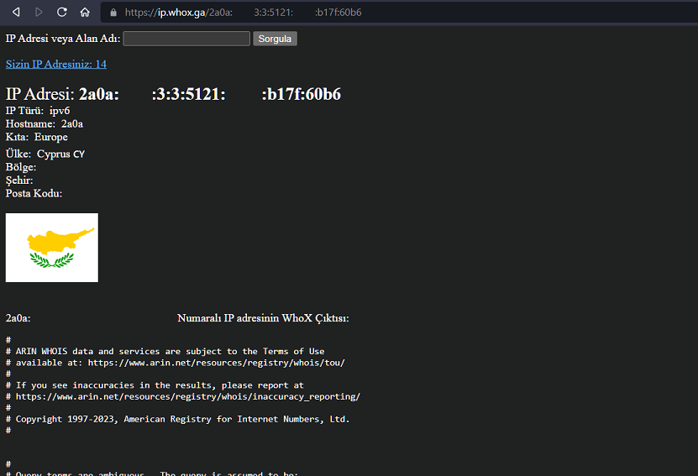Click the IP Türü: ipv6 line
This screenshot has width=698, height=476.
point(38,111)
